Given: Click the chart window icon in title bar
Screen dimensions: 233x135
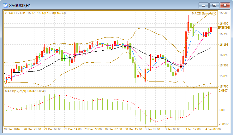Looking at the screenshot, I should point(5,5).
